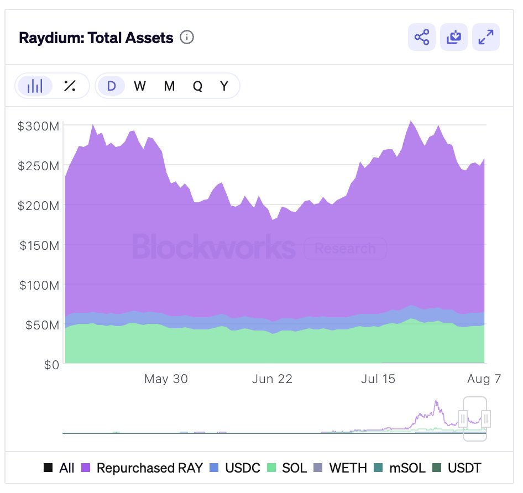The height and width of the screenshot is (493, 523).
Task: Toggle WETH legend entry
Action: pyautogui.click(x=341, y=468)
